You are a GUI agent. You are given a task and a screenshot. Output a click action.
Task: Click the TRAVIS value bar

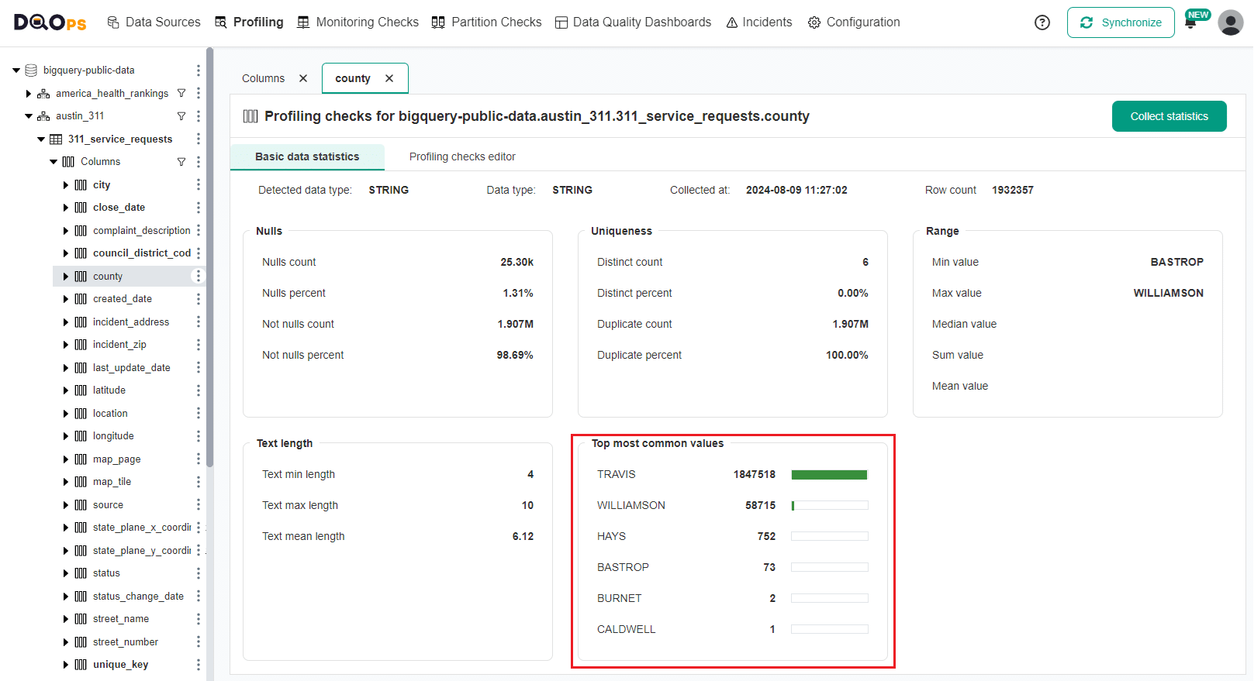click(829, 475)
